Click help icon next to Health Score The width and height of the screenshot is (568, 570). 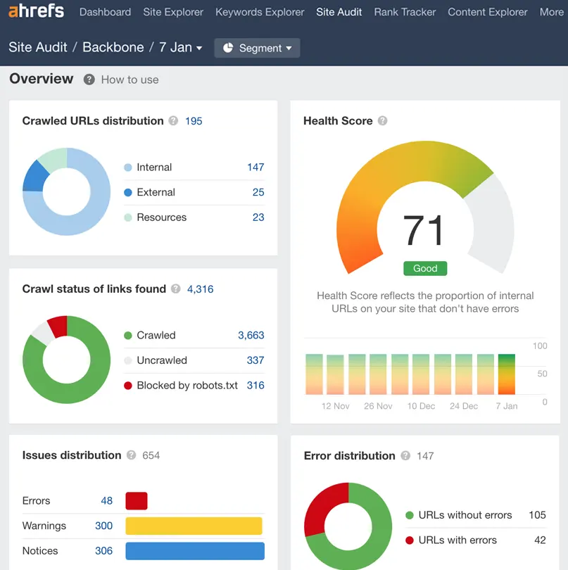coord(383,121)
